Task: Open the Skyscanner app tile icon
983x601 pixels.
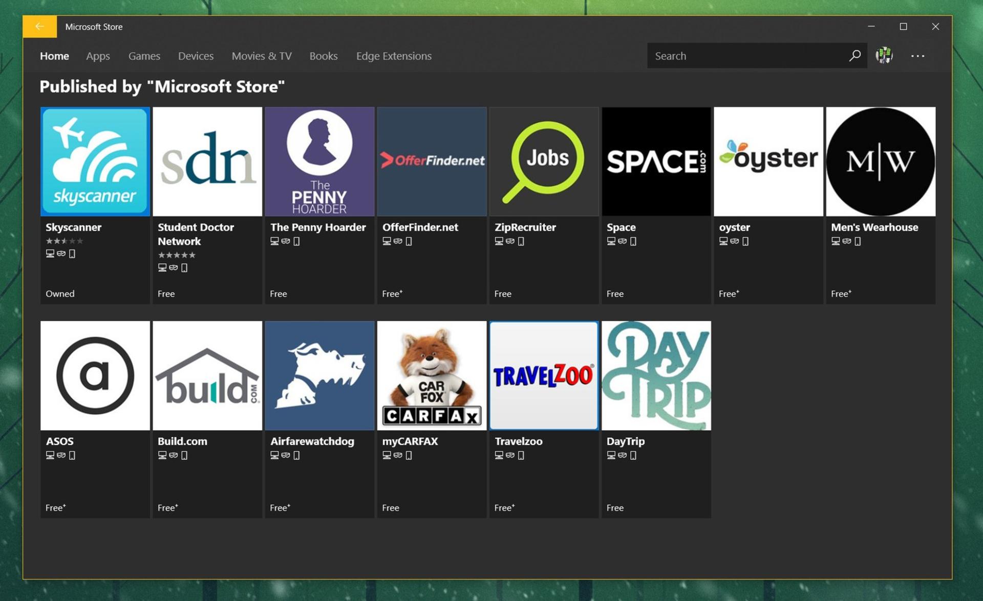Action: click(95, 161)
